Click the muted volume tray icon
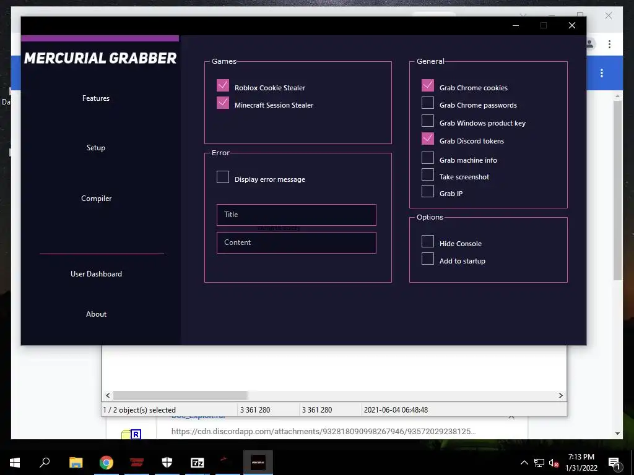The height and width of the screenshot is (475, 634). (554, 463)
